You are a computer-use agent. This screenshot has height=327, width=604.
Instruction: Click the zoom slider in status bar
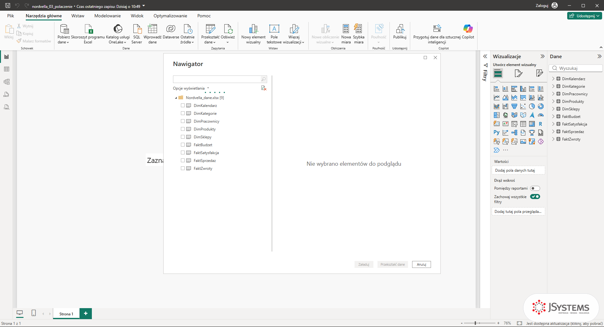pos(480,323)
